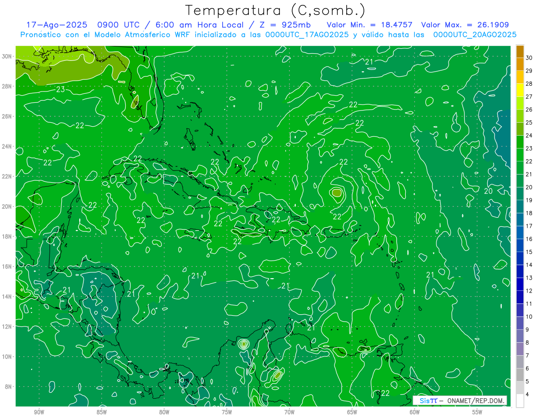This screenshot has height=418, width=541.
Task: Click the "12N" latitude axis label
Action: tap(7, 326)
